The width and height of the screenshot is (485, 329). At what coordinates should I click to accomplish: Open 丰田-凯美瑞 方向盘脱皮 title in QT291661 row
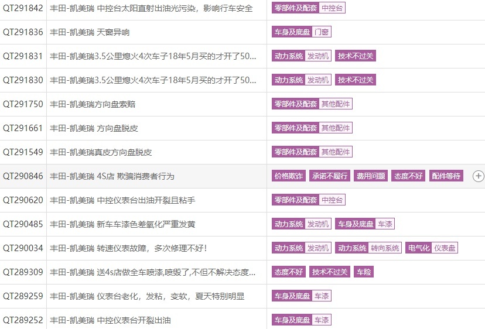(x=94, y=128)
